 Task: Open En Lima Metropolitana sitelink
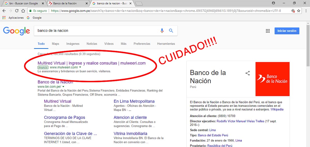point(134,101)
